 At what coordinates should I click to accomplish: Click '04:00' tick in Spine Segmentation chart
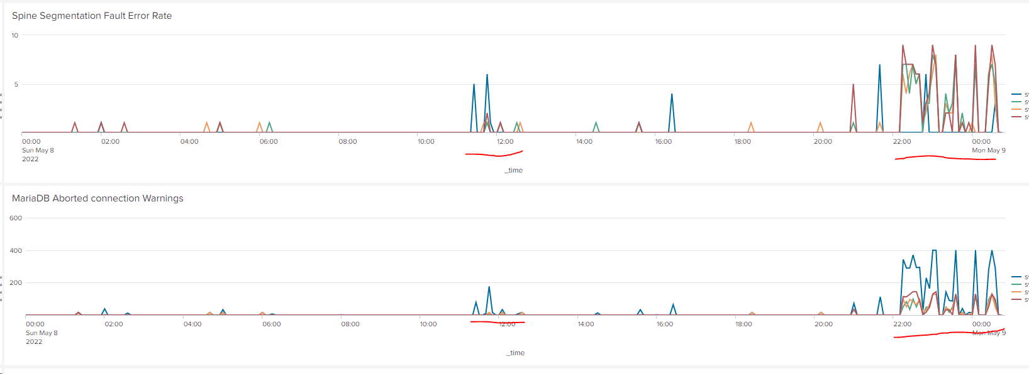pos(189,141)
